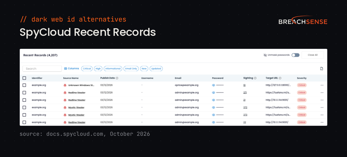The width and height of the screenshot is (347, 157).
Task: Open the three-dot menu for sighting 22 row
Action: pyautogui.click(x=322, y=122)
